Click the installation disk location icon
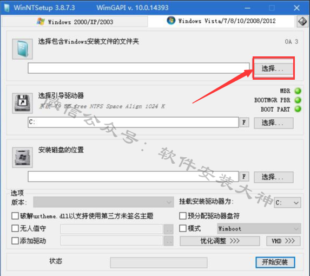The image size is (310, 276). point(22,157)
